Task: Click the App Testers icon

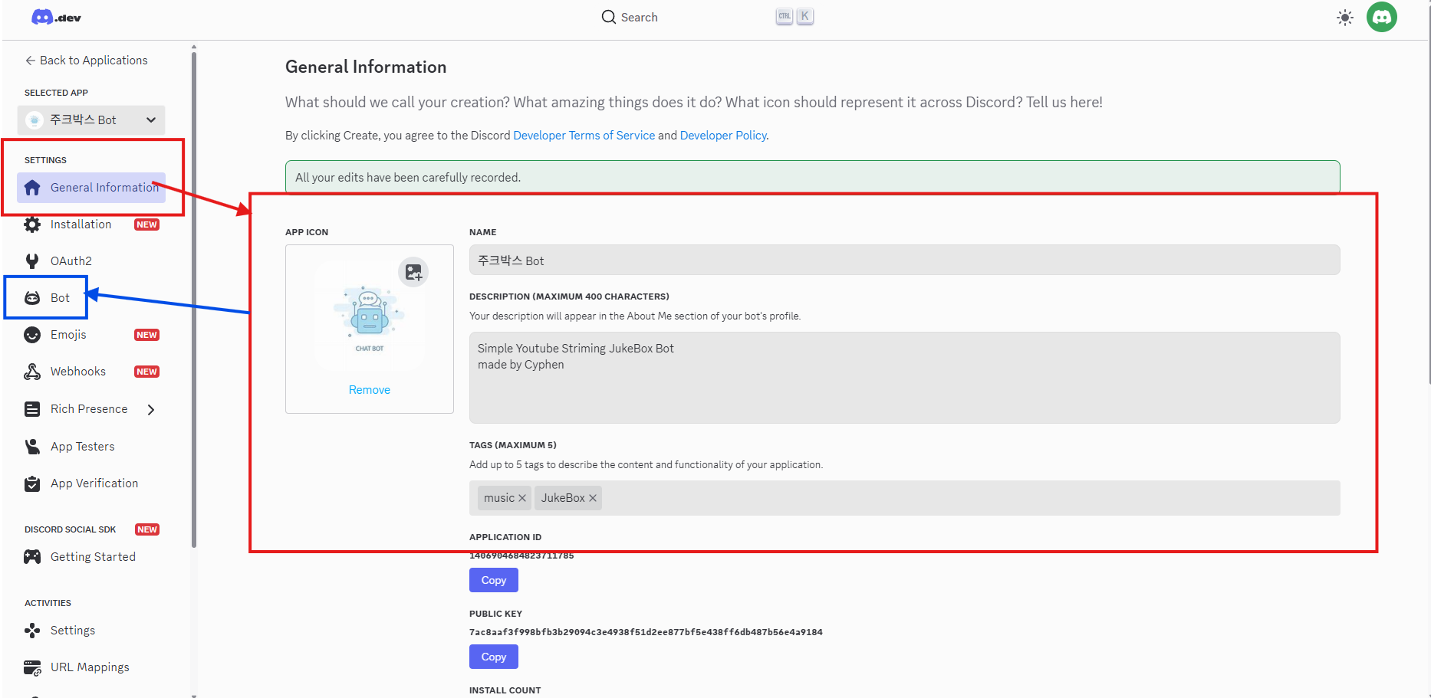Action: tap(32, 447)
